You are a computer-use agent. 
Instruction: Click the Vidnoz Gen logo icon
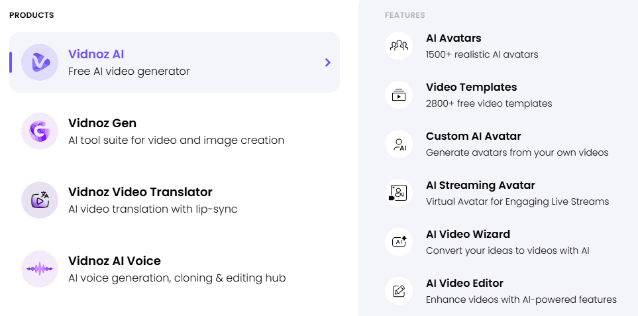coord(40,131)
